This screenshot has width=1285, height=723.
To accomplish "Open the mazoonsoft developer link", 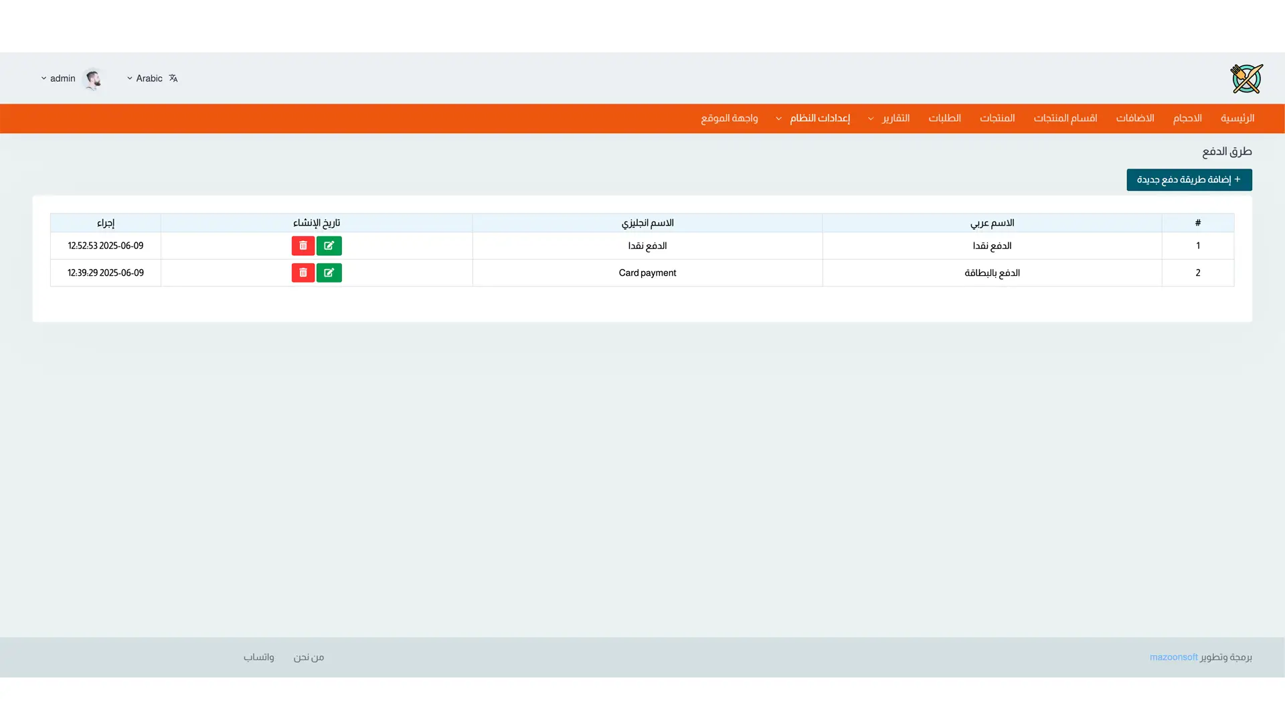I will (1173, 657).
